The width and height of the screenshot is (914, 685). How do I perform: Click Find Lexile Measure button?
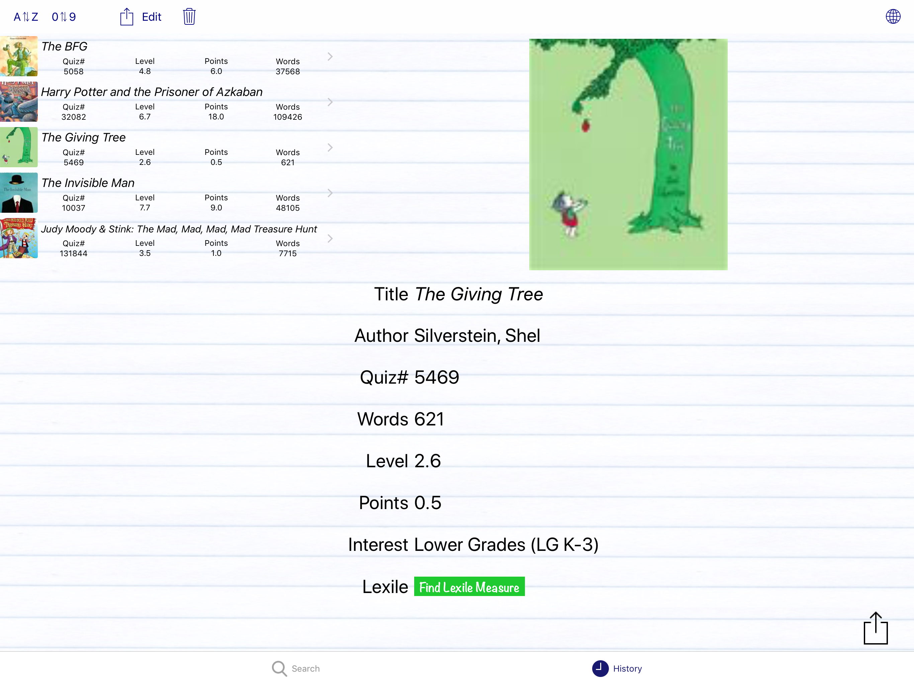[x=469, y=587]
